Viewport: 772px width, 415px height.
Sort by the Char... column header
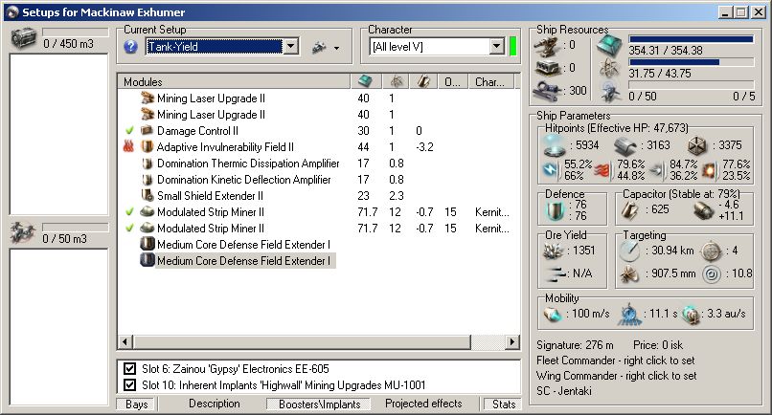491,81
